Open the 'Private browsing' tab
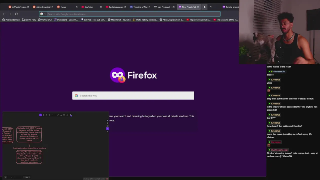Screen dimensions: 320x180 coord(230,7)
